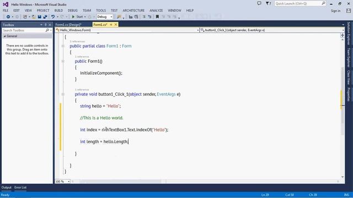Pin the Form1.cs tab with pushpin icon

pyautogui.click(x=111, y=24)
